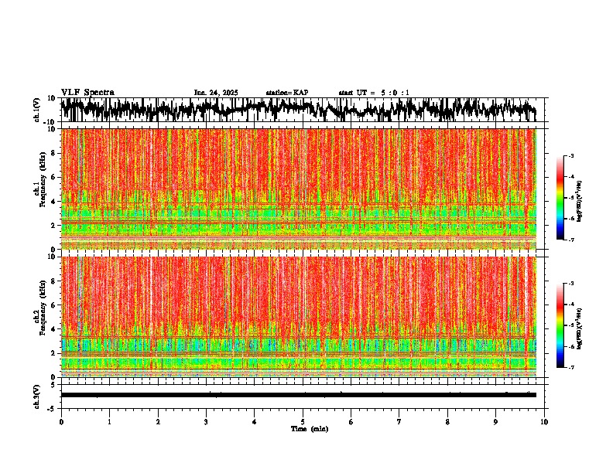Click time axis tick label "7"

tap(399, 422)
